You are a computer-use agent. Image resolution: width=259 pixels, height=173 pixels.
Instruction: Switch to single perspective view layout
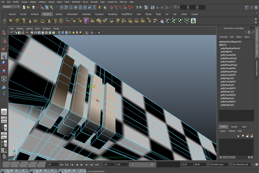tap(4, 112)
